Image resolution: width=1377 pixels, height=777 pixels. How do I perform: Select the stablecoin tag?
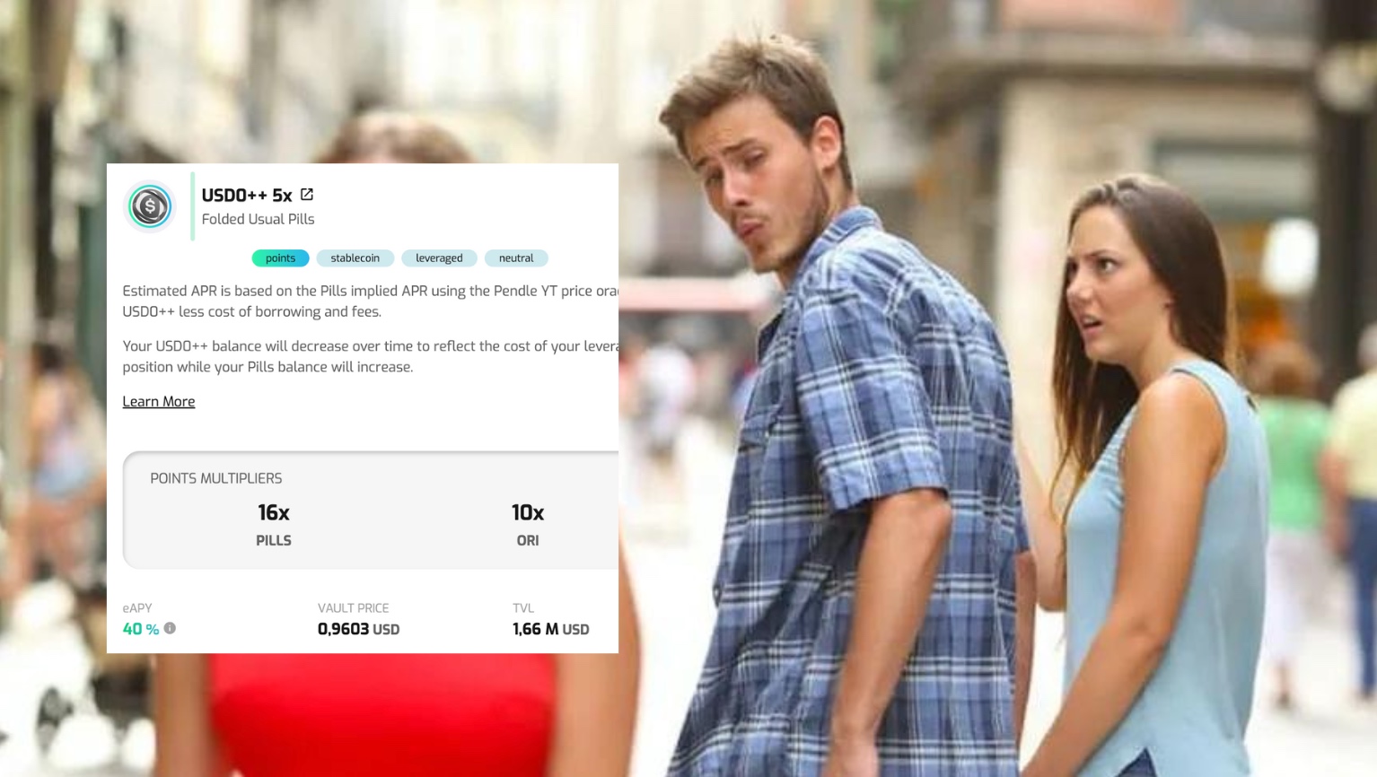tap(355, 258)
